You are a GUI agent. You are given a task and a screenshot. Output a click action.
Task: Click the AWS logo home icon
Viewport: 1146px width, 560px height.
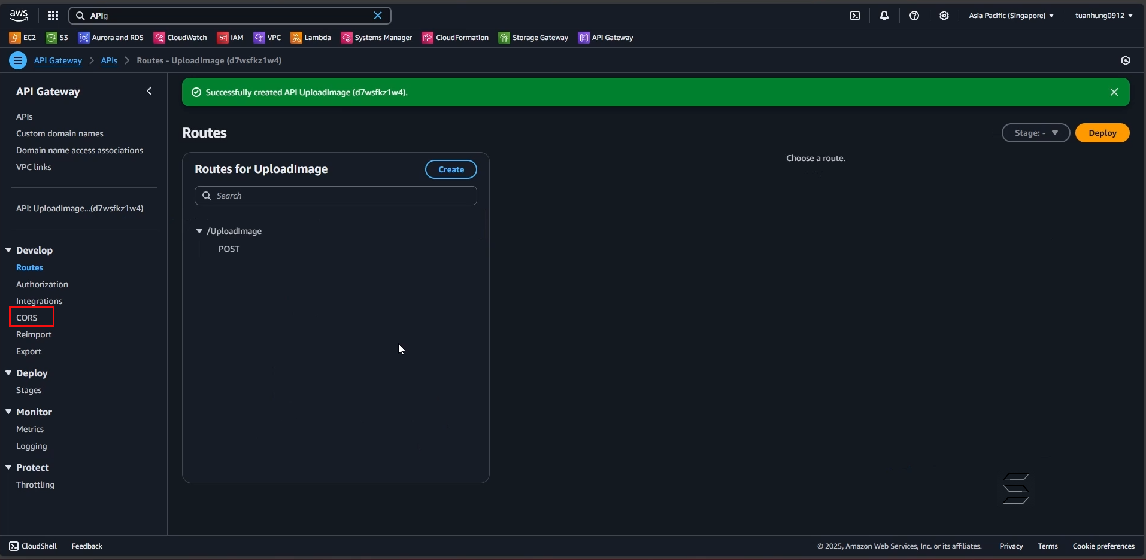pos(19,15)
